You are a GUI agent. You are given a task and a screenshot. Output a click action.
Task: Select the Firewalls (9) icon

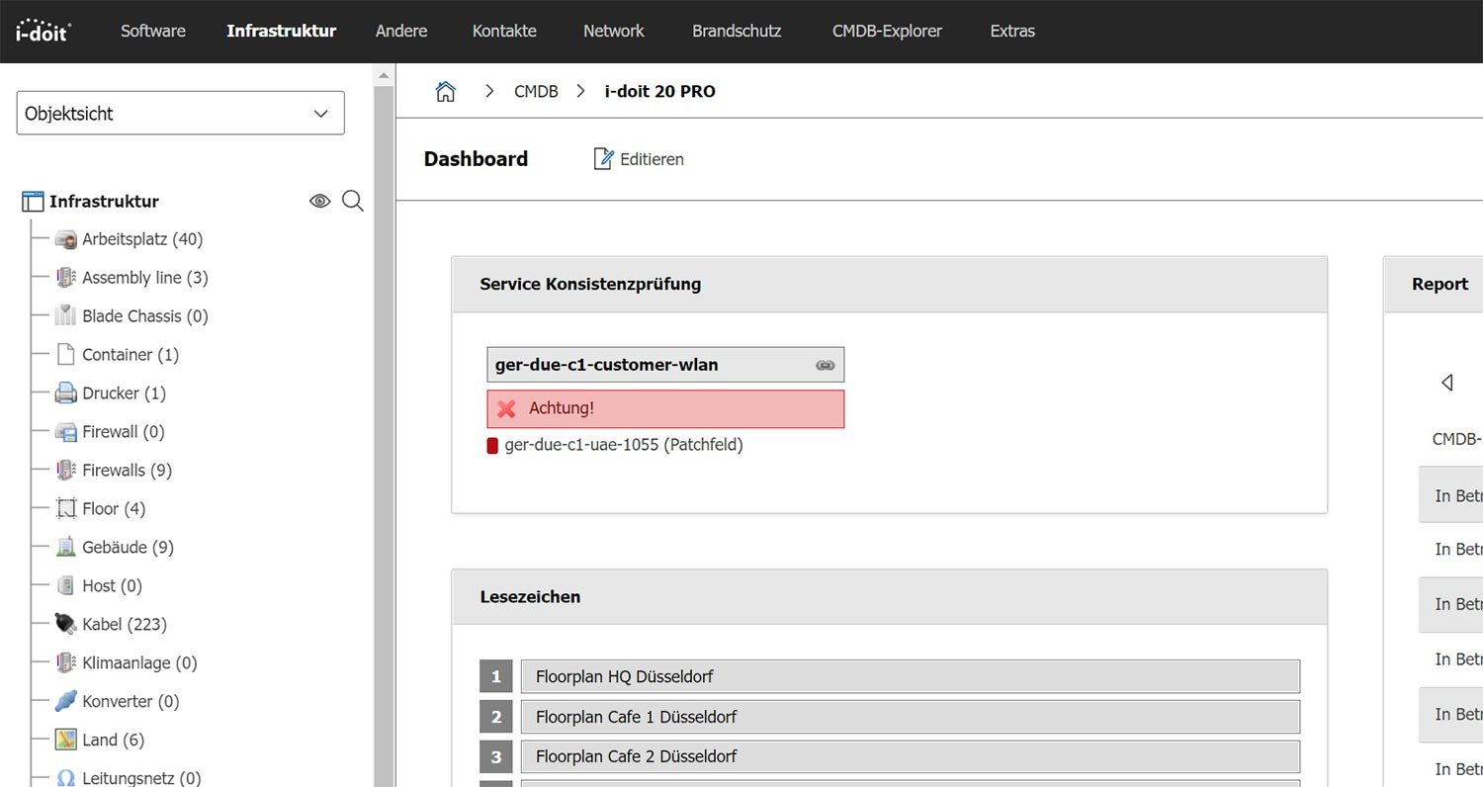66,471
